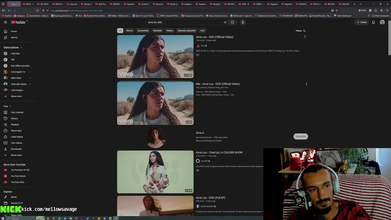Open the account avatar menu
Screen dimensions: 391x220
[382, 22]
